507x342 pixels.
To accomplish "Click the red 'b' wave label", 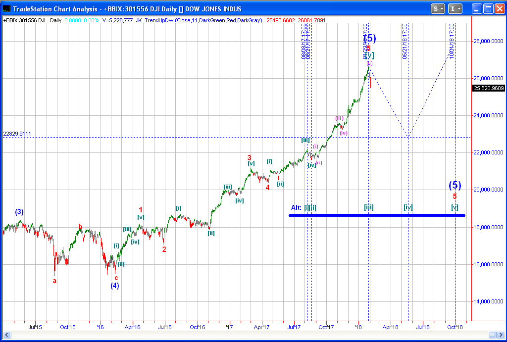I will (x=81, y=227).
